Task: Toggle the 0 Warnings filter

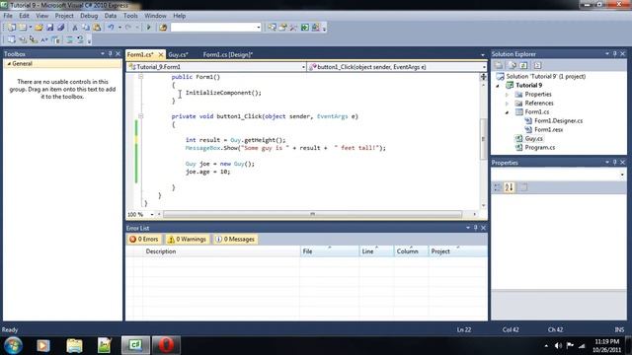Action: pos(187,239)
